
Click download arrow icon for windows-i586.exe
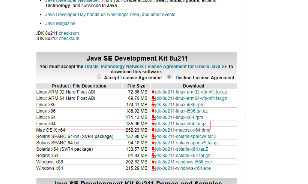(153, 162)
